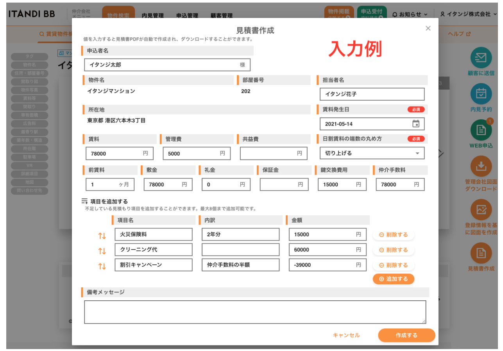503x351 pixels.
Task: Click the empty 共益費 field
Action: pos(274,153)
